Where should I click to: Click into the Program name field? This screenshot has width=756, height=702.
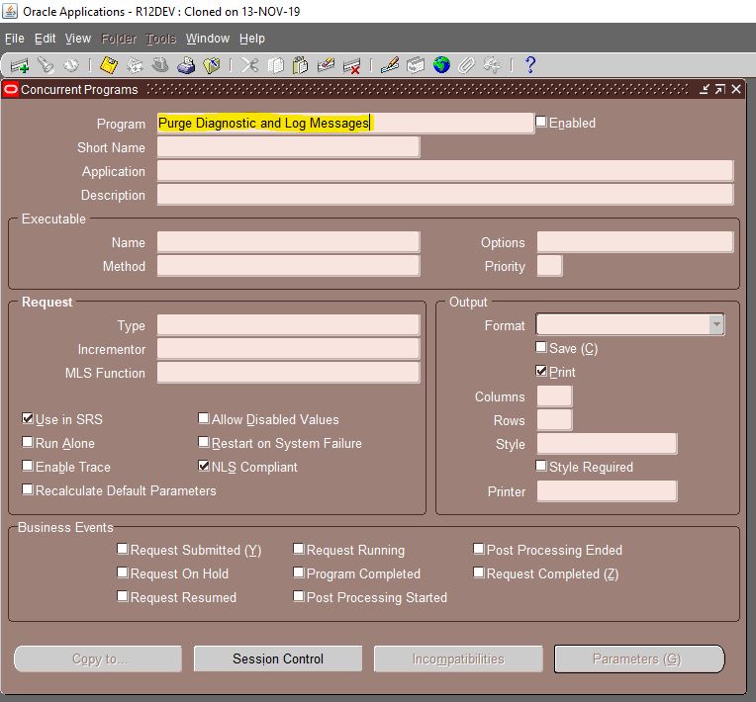tap(345, 124)
